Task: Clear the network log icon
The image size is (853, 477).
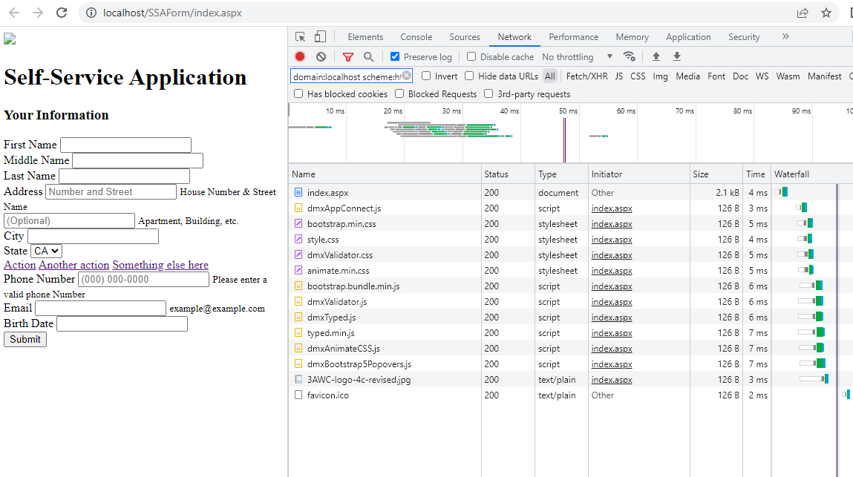Action: [321, 56]
